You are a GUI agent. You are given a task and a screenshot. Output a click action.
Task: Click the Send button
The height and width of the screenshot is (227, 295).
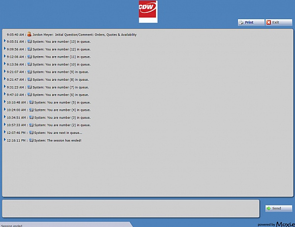[279, 208]
